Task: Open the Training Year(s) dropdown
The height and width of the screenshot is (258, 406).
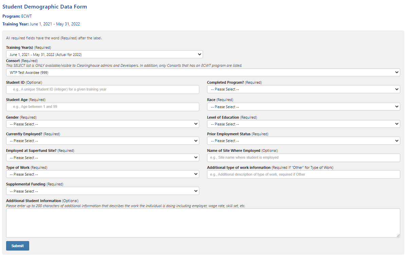Action: 104,55
